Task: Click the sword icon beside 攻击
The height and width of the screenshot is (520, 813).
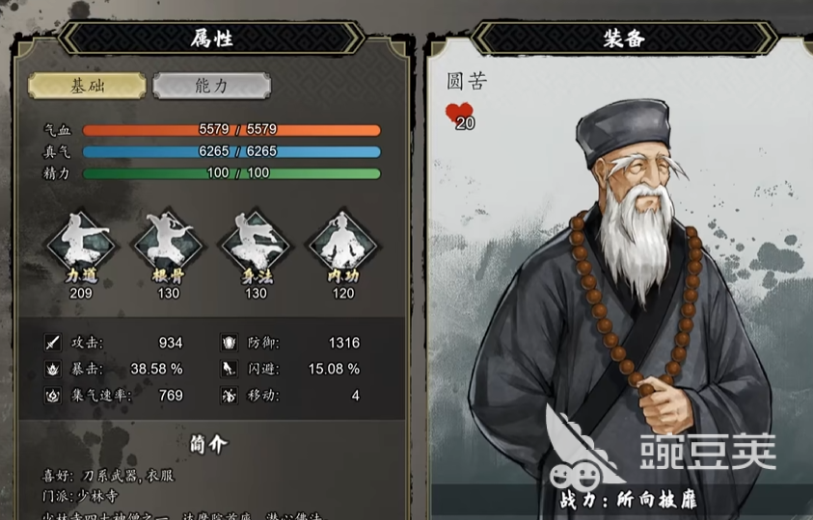Action: pyautogui.click(x=52, y=343)
